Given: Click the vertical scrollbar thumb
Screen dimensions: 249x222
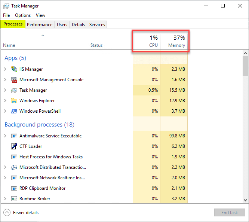Looking at the screenshot, I should (x=246, y=66).
